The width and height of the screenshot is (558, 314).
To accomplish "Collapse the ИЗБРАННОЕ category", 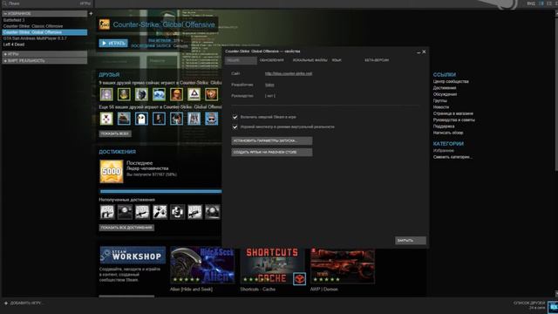I will [x=44, y=14].
